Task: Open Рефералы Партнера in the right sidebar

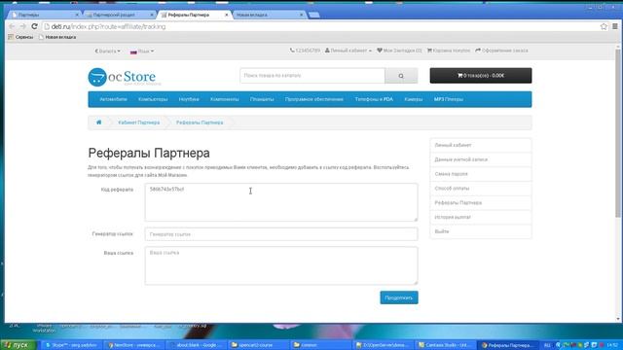Action: click(x=481, y=203)
